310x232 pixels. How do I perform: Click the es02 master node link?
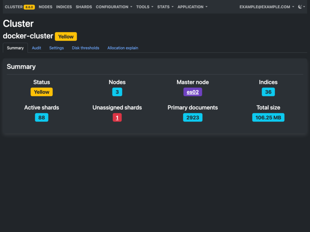pos(193,92)
